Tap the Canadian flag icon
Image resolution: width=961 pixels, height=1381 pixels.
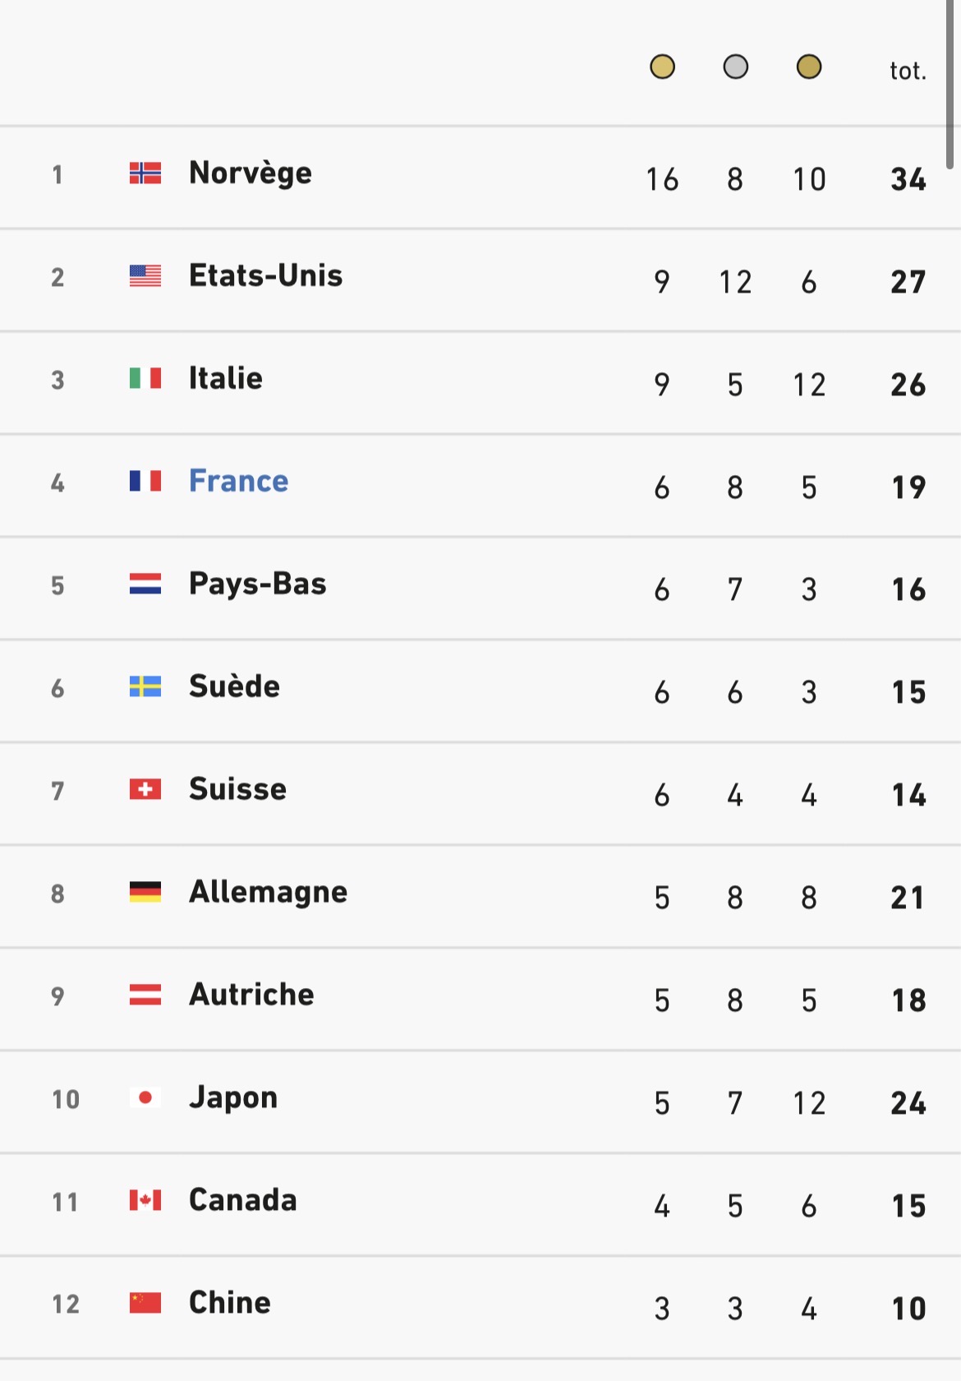145,1200
